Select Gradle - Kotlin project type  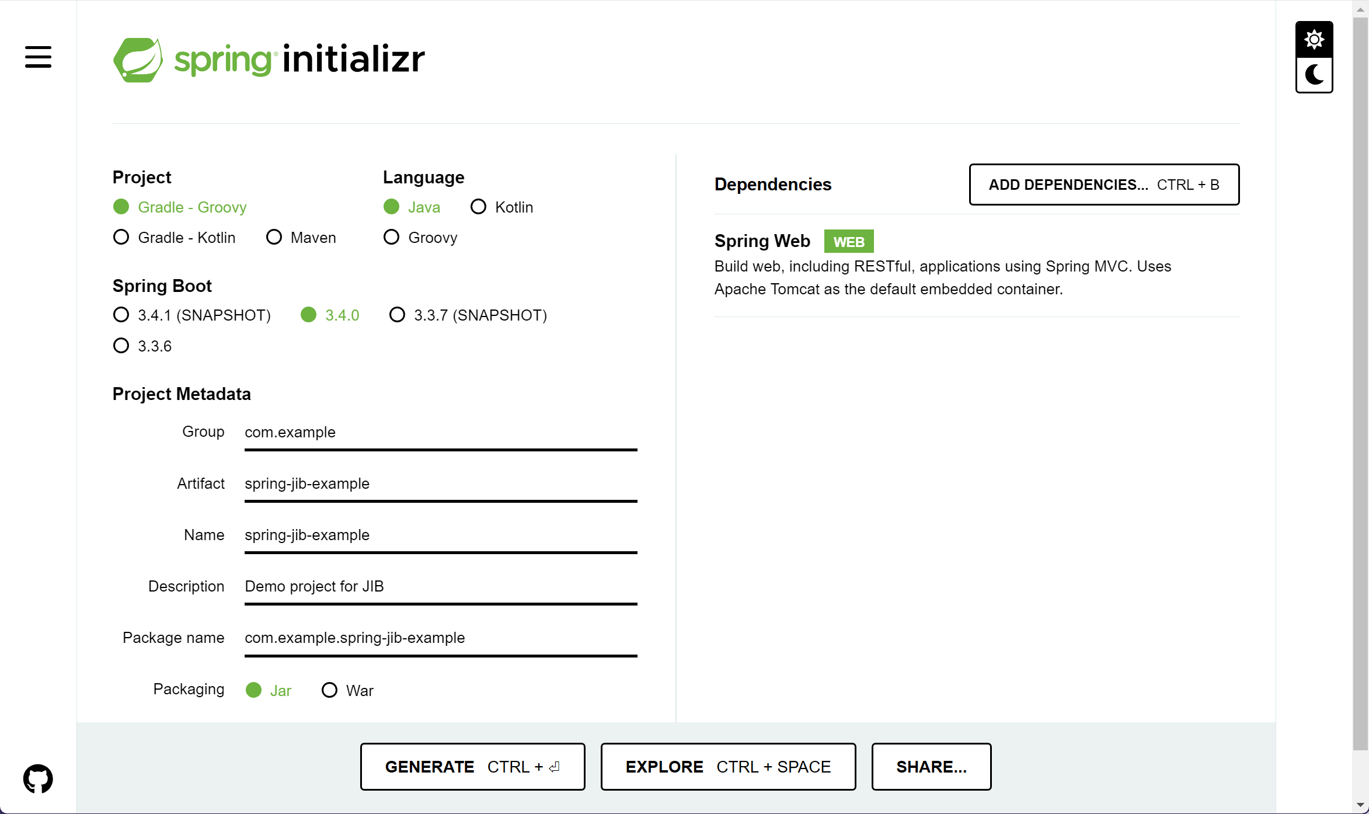tap(175, 238)
